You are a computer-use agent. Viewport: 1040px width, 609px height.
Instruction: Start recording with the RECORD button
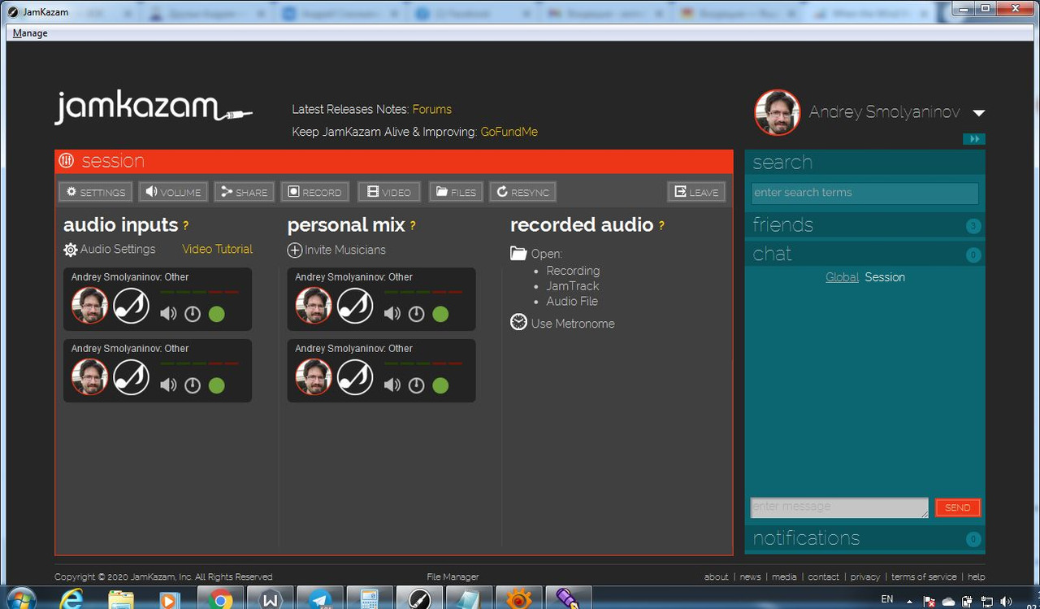click(315, 192)
